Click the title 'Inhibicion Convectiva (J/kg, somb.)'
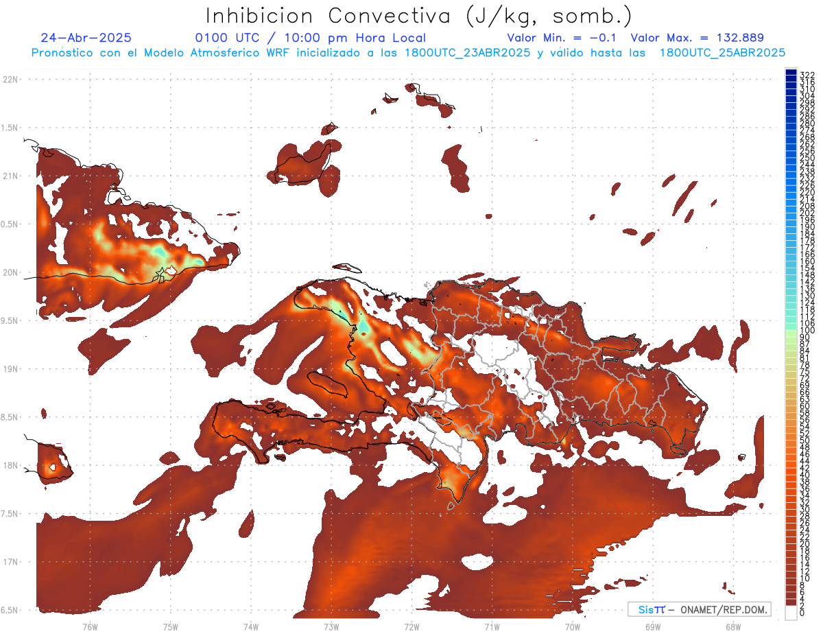Image resolution: width=823 pixels, height=636 pixels. point(419,16)
